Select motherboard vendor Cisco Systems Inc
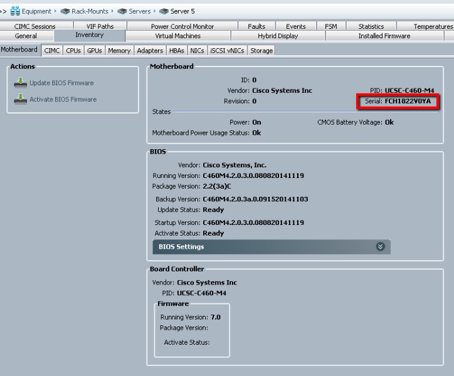The height and width of the screenshot is (376, 454). click(x=282, y=90)
